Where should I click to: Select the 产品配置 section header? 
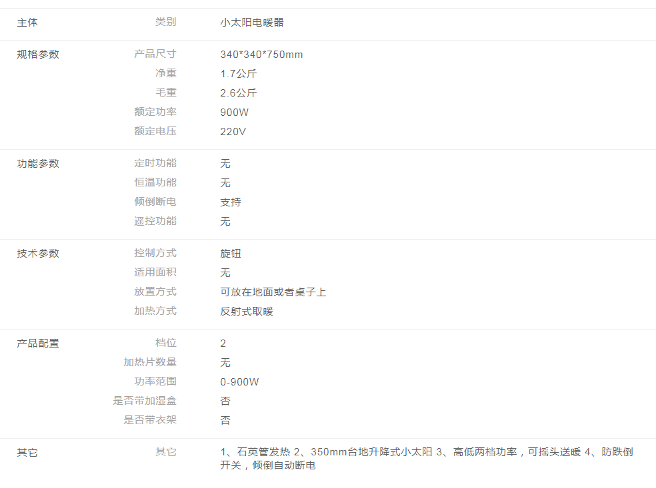tap(37, 343)
